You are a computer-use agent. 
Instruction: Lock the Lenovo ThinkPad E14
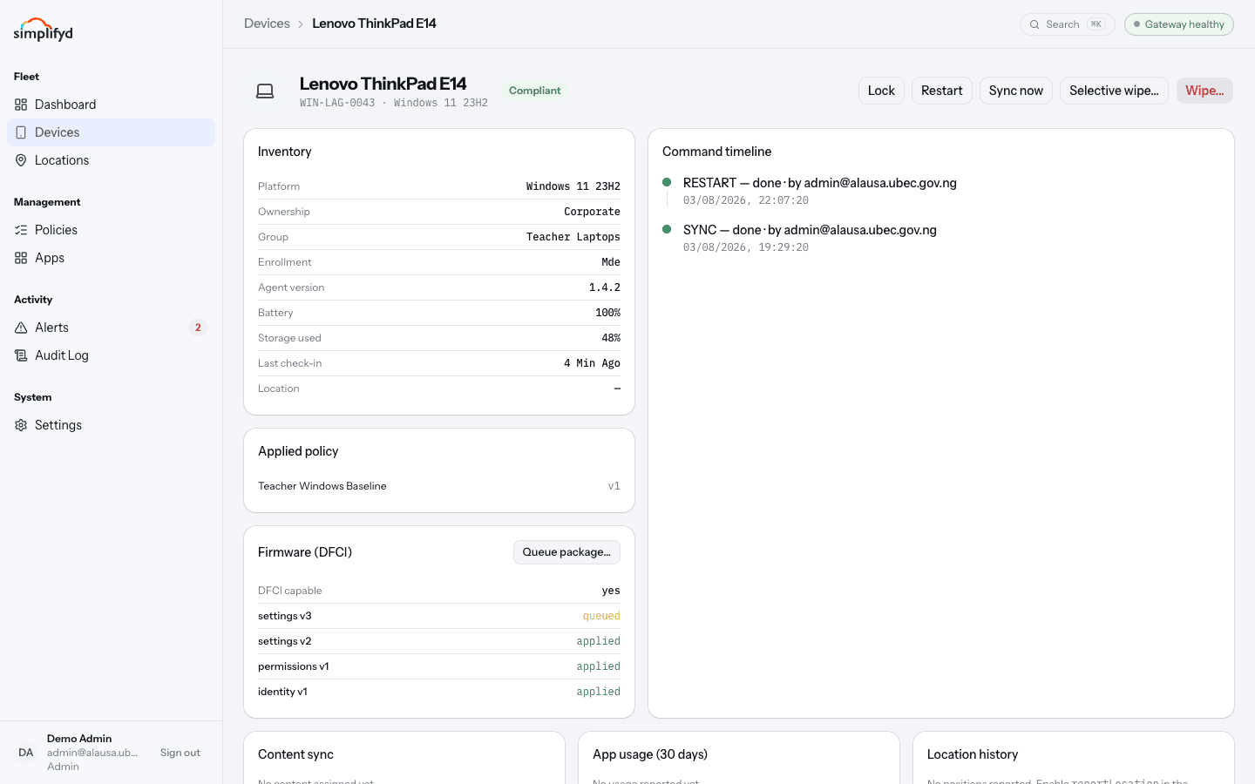click(881, 91)
